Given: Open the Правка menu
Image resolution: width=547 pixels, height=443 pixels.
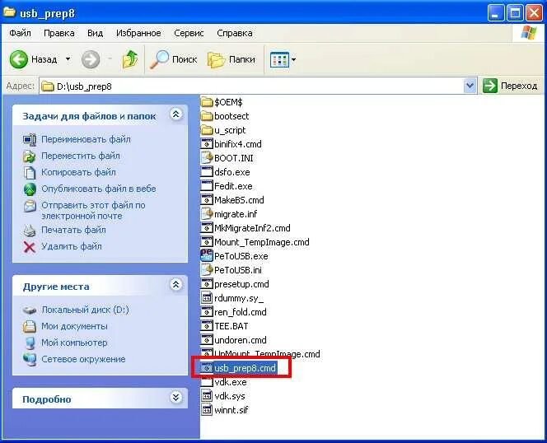Looking at the screenshot, I should pyautogui.click(x=59, y=33).
